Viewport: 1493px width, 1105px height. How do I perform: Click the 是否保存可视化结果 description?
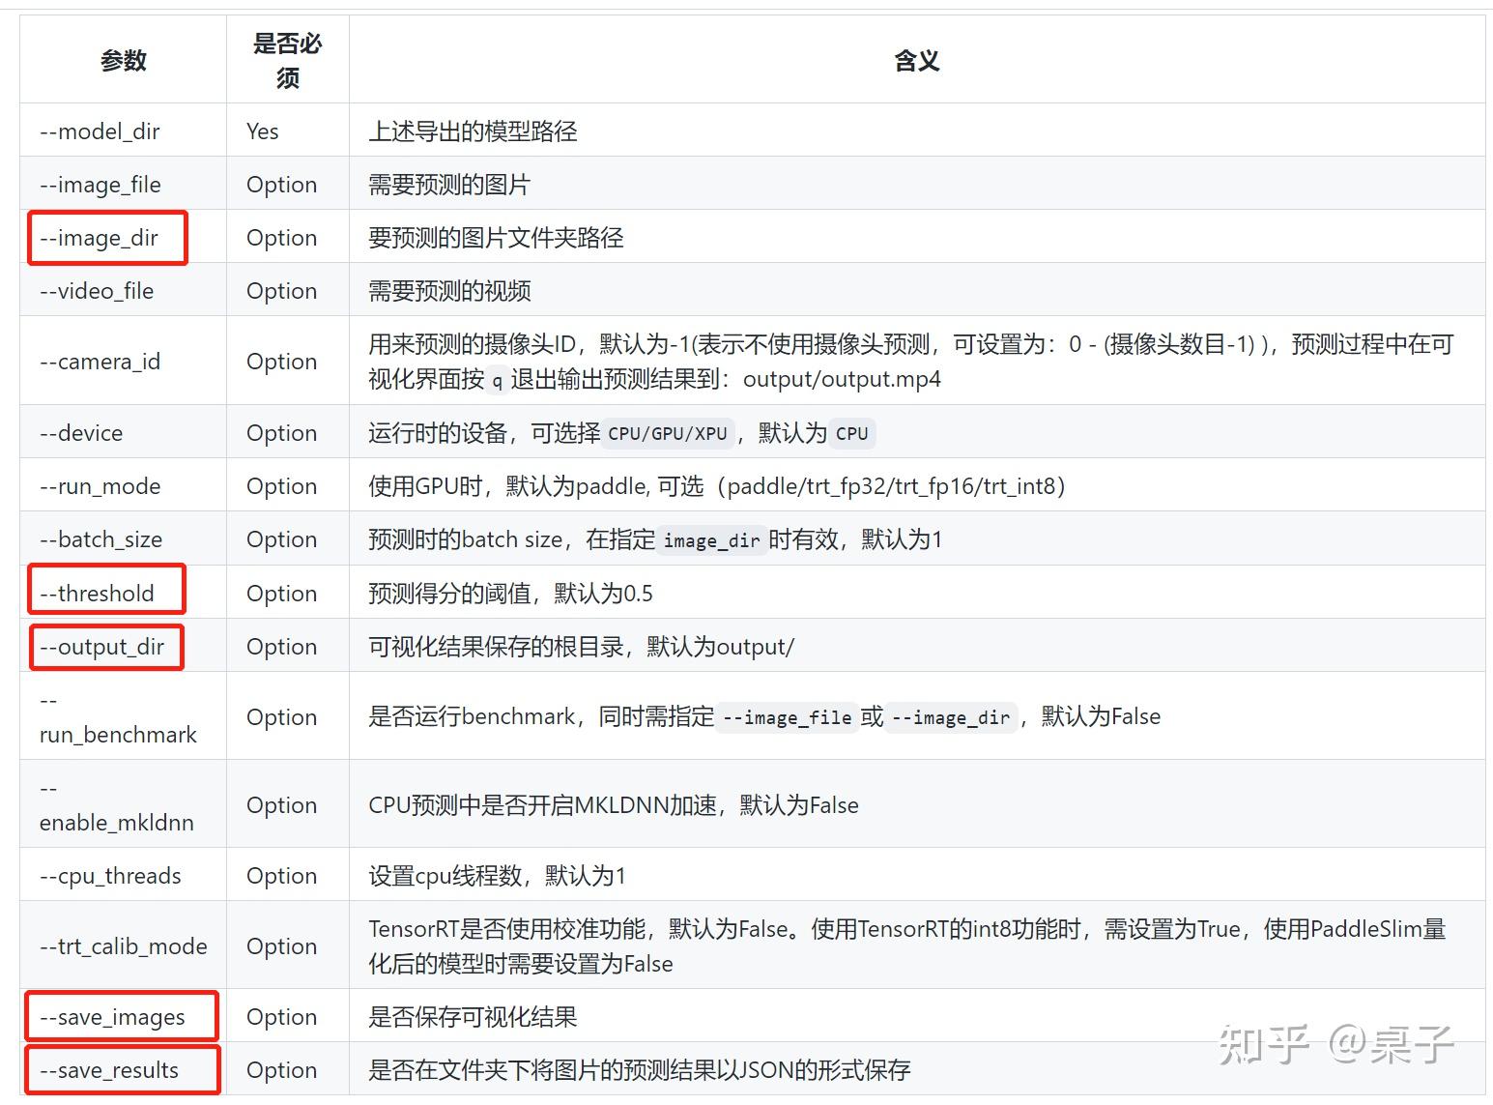pyautogui.click(x=473, y=1016)
